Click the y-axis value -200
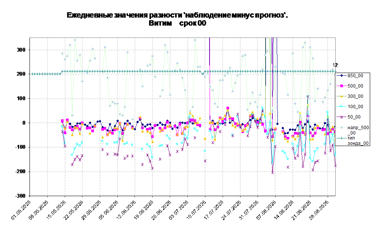The height and width of the screenshot is (229, 374). [20, 172]
